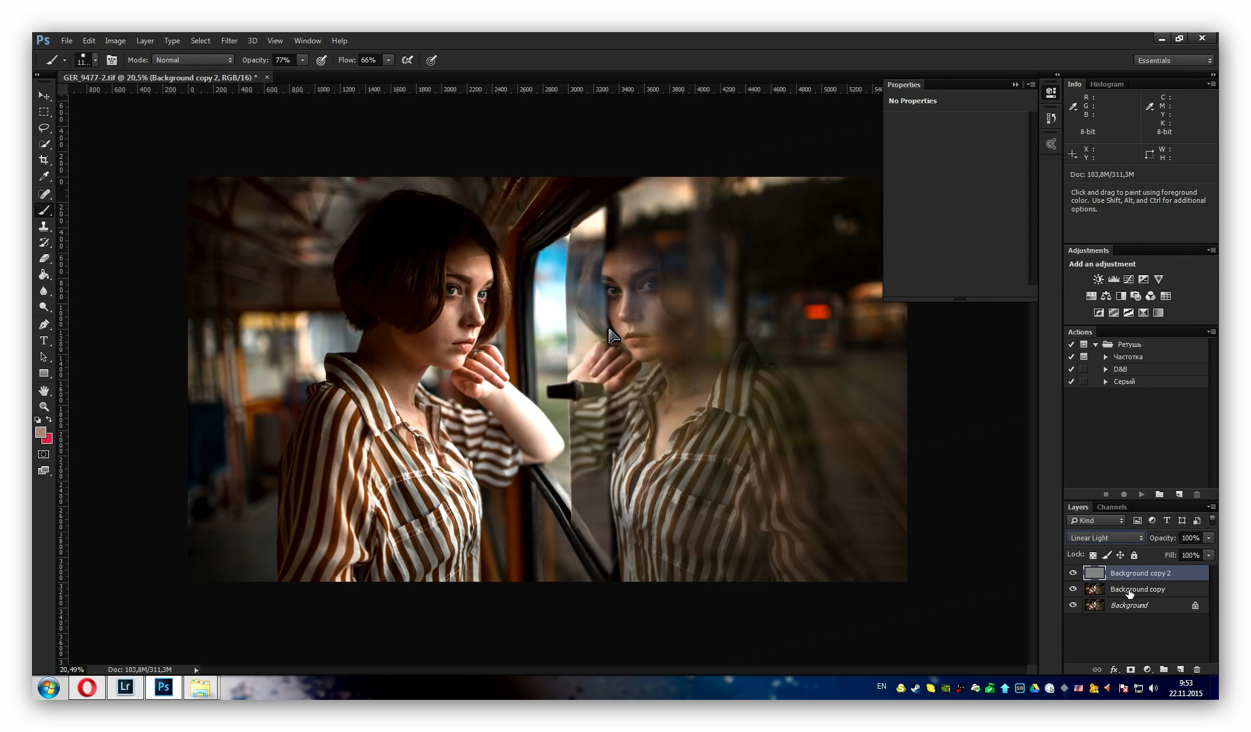Select the Brush tool in toolbox
Image resolution: width=1251 pixels, height=732 pixels.
[x=44, y=210]
